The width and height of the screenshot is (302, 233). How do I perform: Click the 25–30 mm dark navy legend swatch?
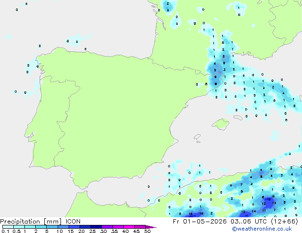(96, 227)
